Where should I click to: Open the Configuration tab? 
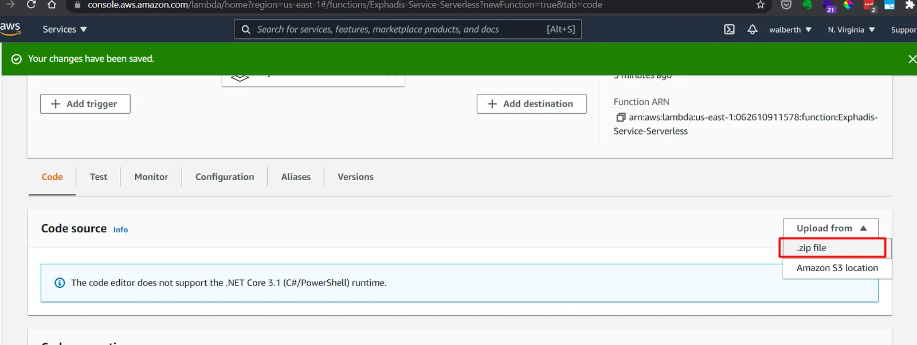click(x=225, y=177)
